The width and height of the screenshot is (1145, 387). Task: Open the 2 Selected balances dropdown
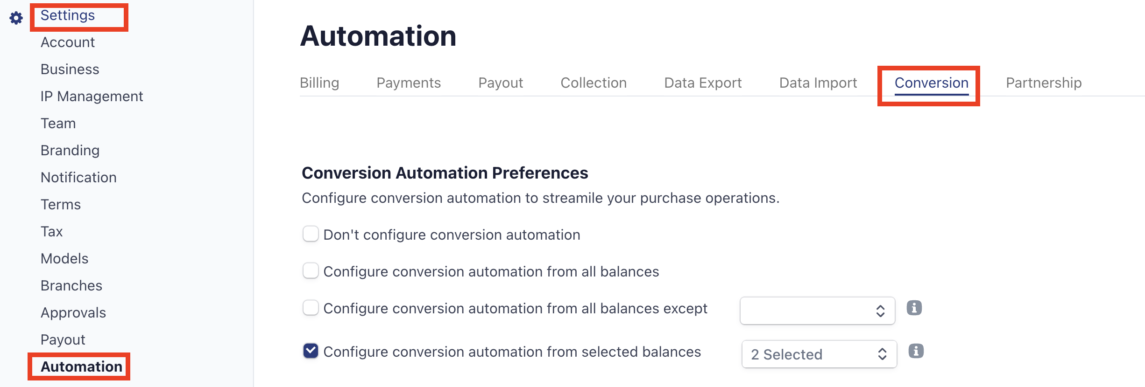(819, 354)
